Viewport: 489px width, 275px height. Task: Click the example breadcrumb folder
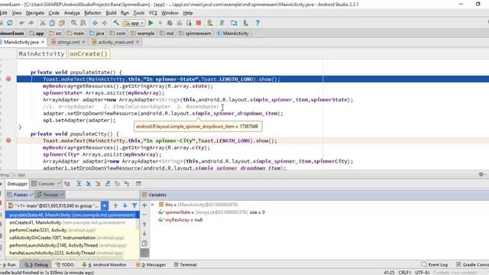point(143,33)
